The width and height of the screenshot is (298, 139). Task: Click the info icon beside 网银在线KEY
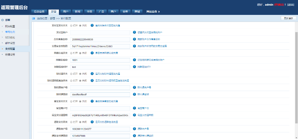pos(134,67)
